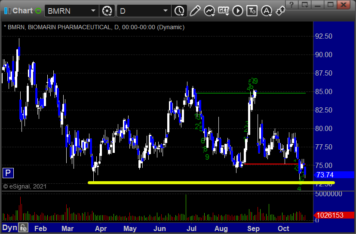Minimize the chart window
The width and height of the screenshot is (356, 234).
pyautogui.click(x=317, y=5)
